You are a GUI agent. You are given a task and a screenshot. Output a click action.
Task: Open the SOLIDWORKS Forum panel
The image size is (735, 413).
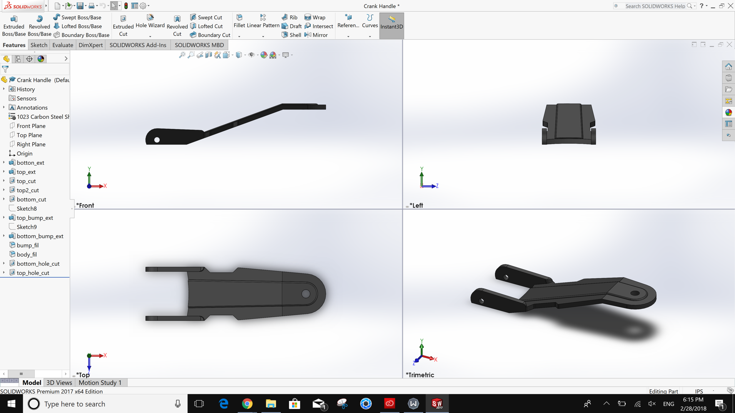[729, 135]
